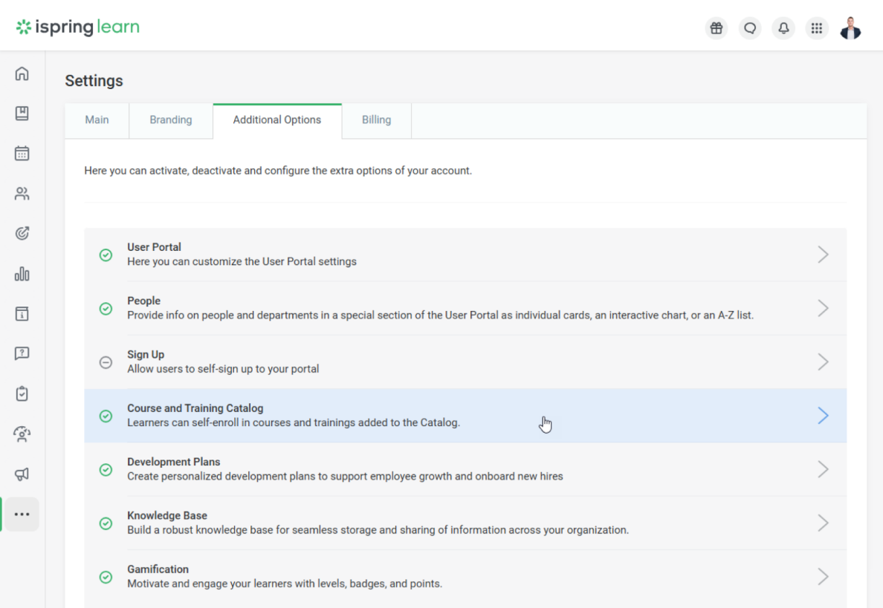
Task: Switch to the Billing tab
Action: [x=376, y=120]
